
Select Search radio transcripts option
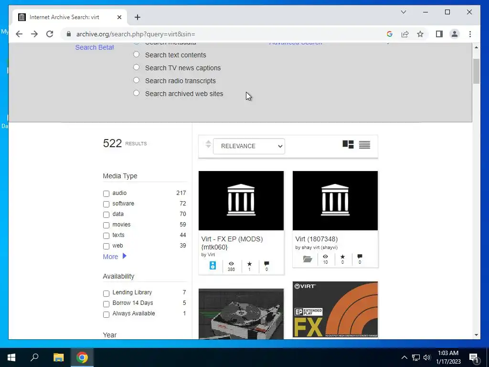[x=136, y=80]
